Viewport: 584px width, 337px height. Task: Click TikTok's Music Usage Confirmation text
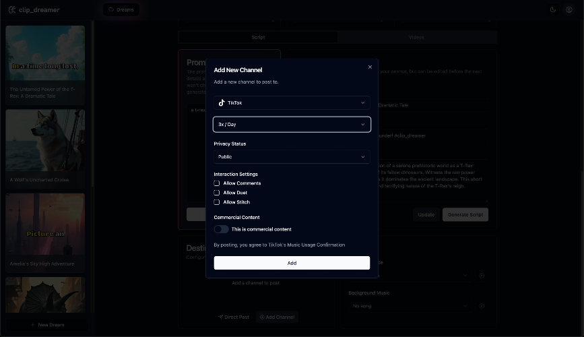(306, 245)
